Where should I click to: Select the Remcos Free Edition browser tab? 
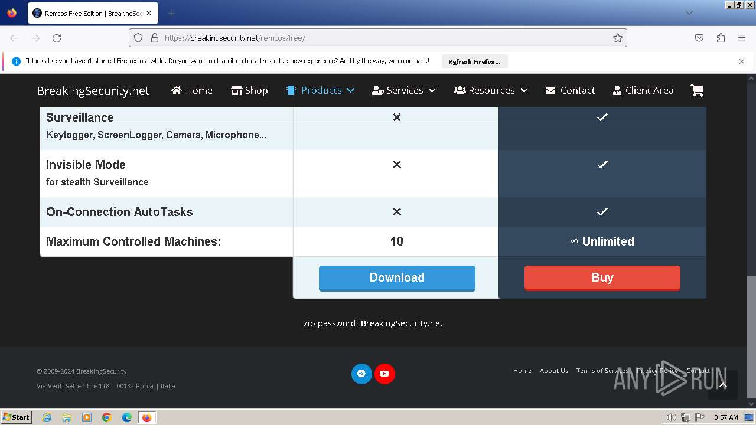click(x=92, y=13)
